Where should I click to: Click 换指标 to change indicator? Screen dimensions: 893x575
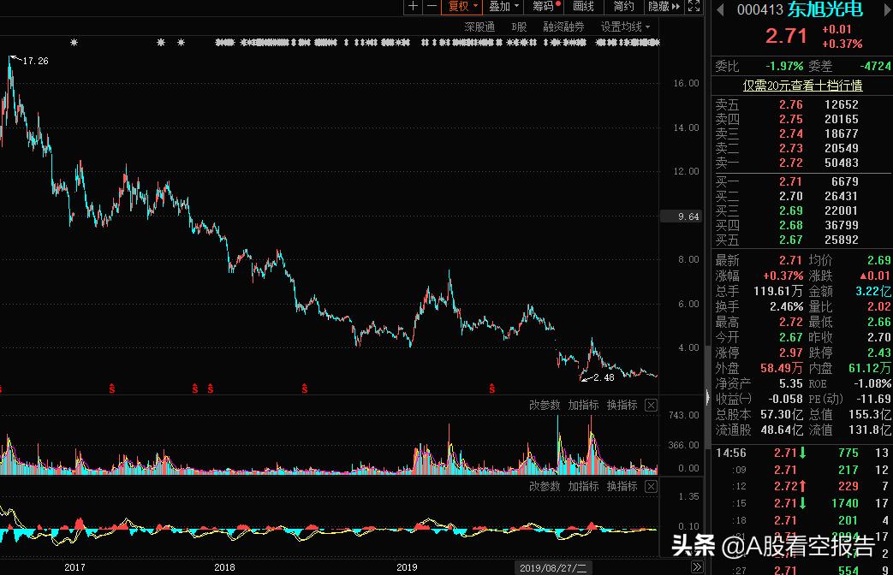coord(622,405)
